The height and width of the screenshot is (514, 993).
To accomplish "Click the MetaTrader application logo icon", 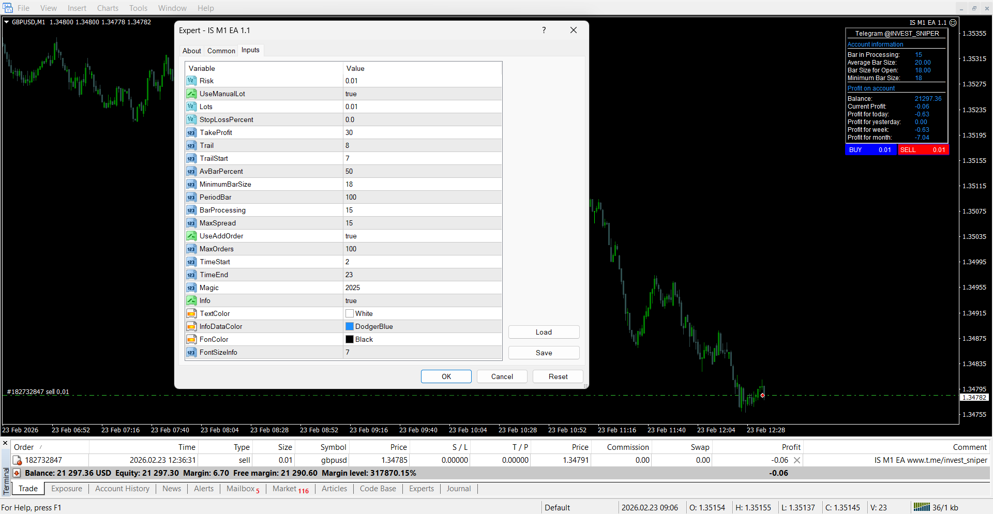I will point(8,8).
